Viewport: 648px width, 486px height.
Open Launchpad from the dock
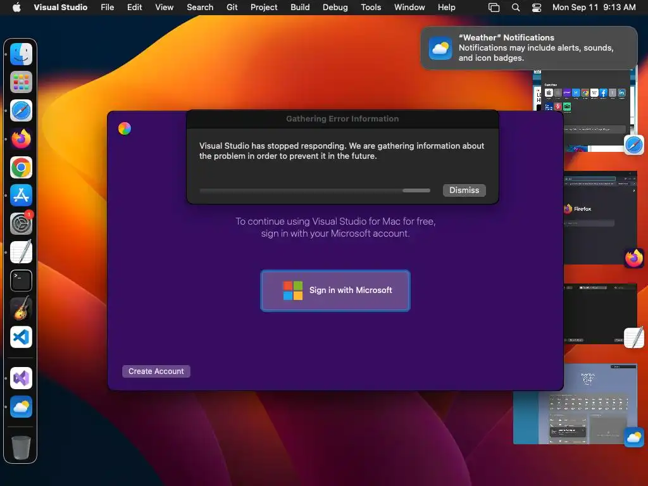coord(21,82)
